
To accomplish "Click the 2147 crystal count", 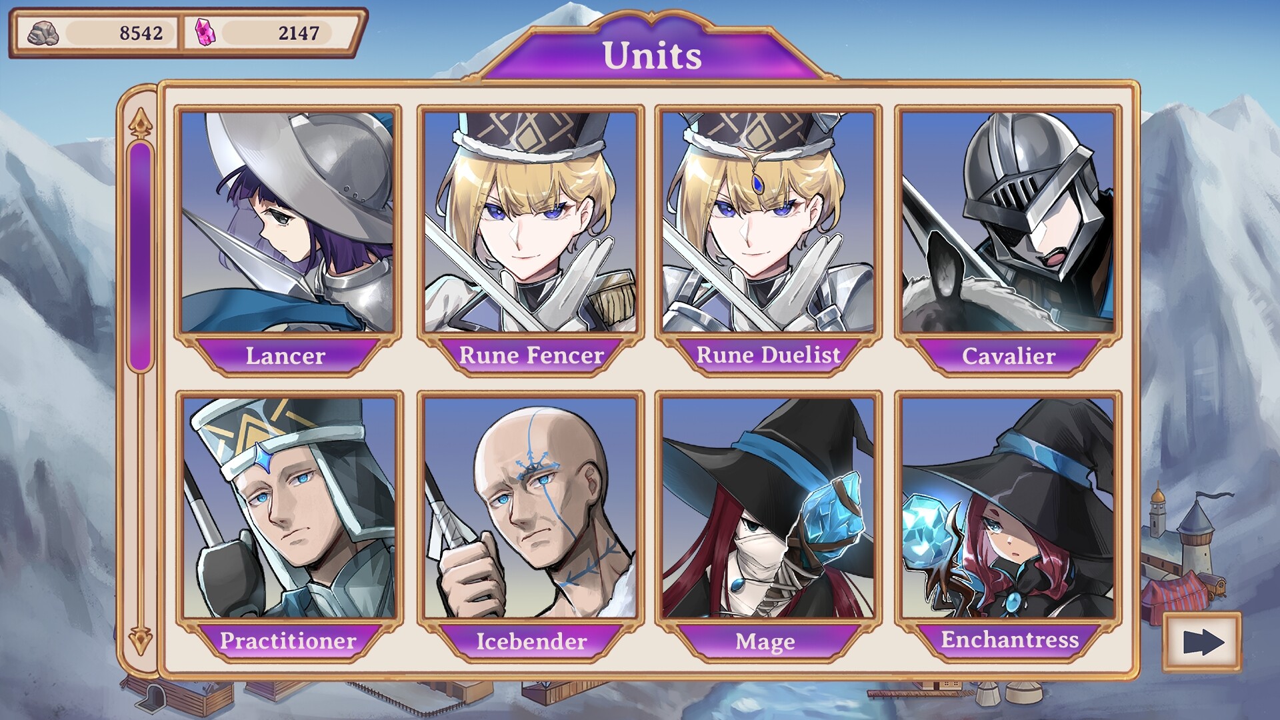I will tap(299, 33).
